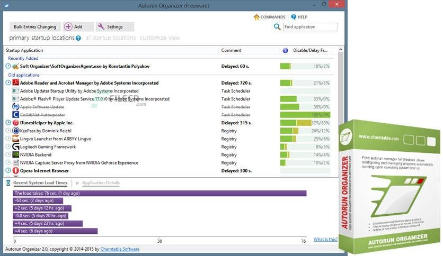
Task: Click the Recently Added group header
Action: click(23, 58)
